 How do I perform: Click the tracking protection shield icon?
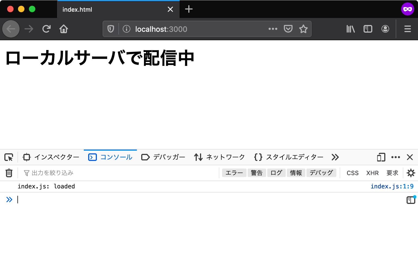[110, 29]
